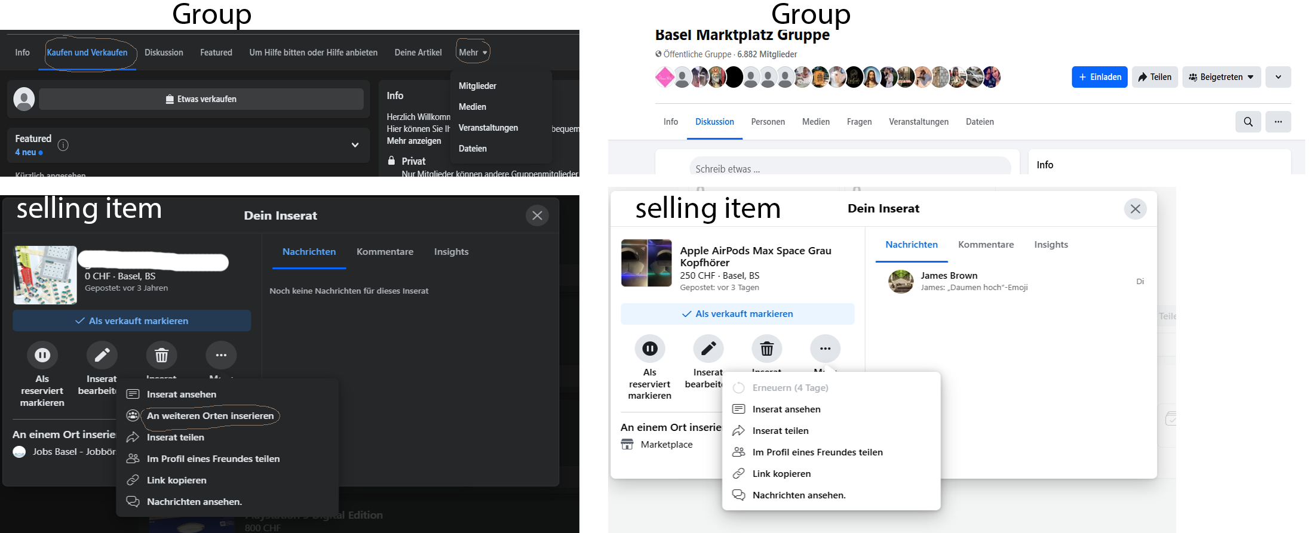Open the Deine Artikel tab

pos(418,53)
